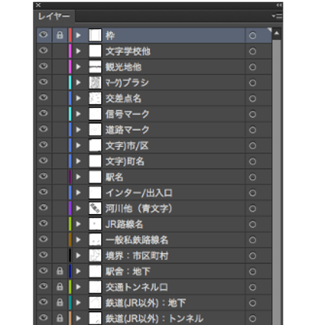Screen dimensions: 325x325
Task: Expand the 河川他（青文字） layer
Action: (78, 208)
